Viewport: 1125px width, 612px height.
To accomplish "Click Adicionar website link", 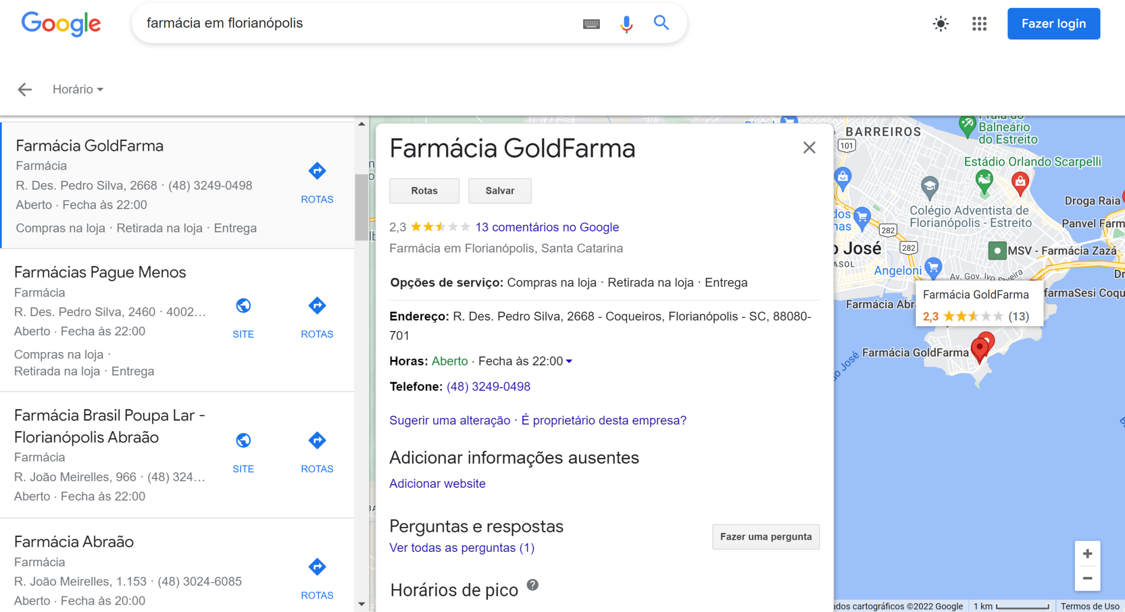I will click(437, 484).
